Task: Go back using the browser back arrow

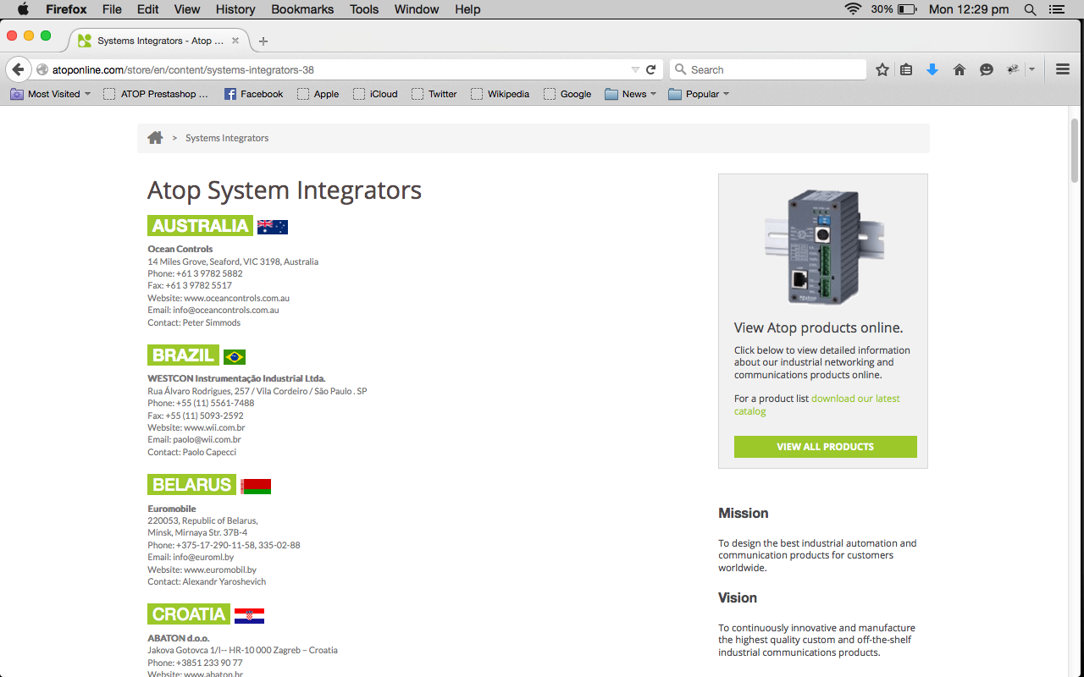Action: coord(18,69)
